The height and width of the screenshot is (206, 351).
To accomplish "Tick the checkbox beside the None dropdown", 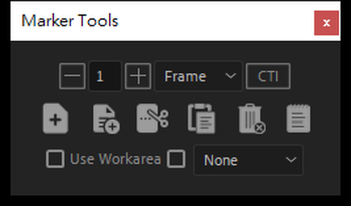I will [176, 159].
